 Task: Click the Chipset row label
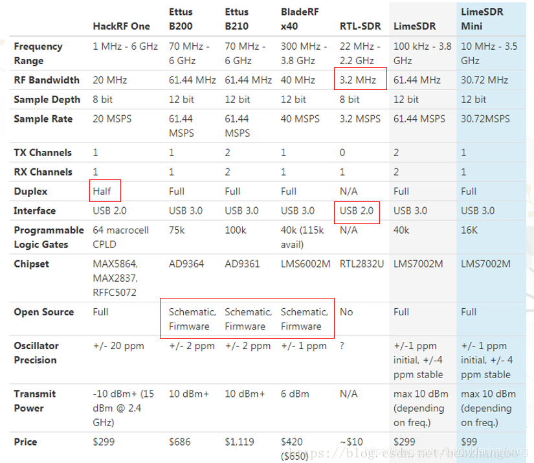[31, 264]
